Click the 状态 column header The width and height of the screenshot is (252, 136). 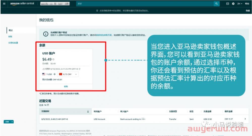[192, 111]
